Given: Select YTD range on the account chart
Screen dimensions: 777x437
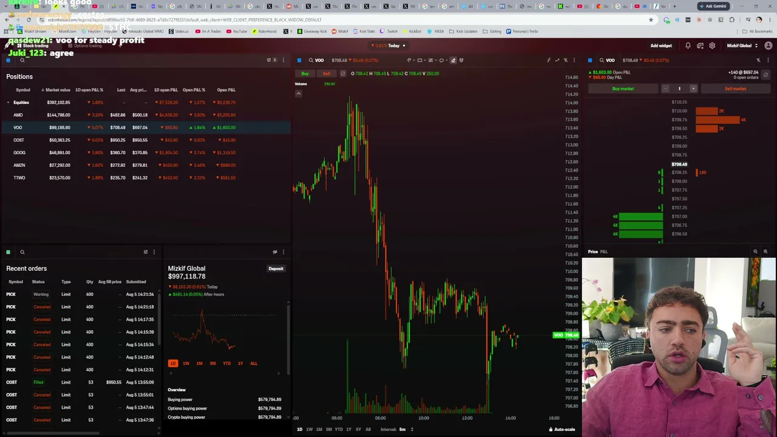Looking at the screenshot, I should (x=226, y=364).
